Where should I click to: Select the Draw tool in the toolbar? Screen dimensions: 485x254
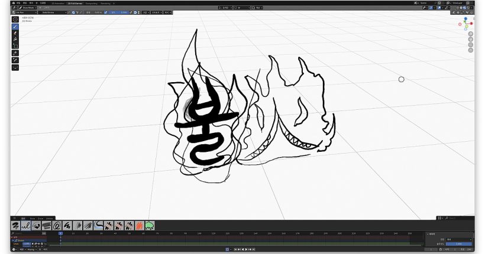[x=15, y=27]
